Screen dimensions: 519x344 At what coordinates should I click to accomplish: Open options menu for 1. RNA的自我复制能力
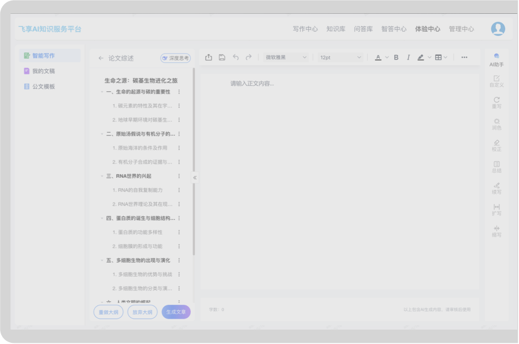tap(179, 190)
